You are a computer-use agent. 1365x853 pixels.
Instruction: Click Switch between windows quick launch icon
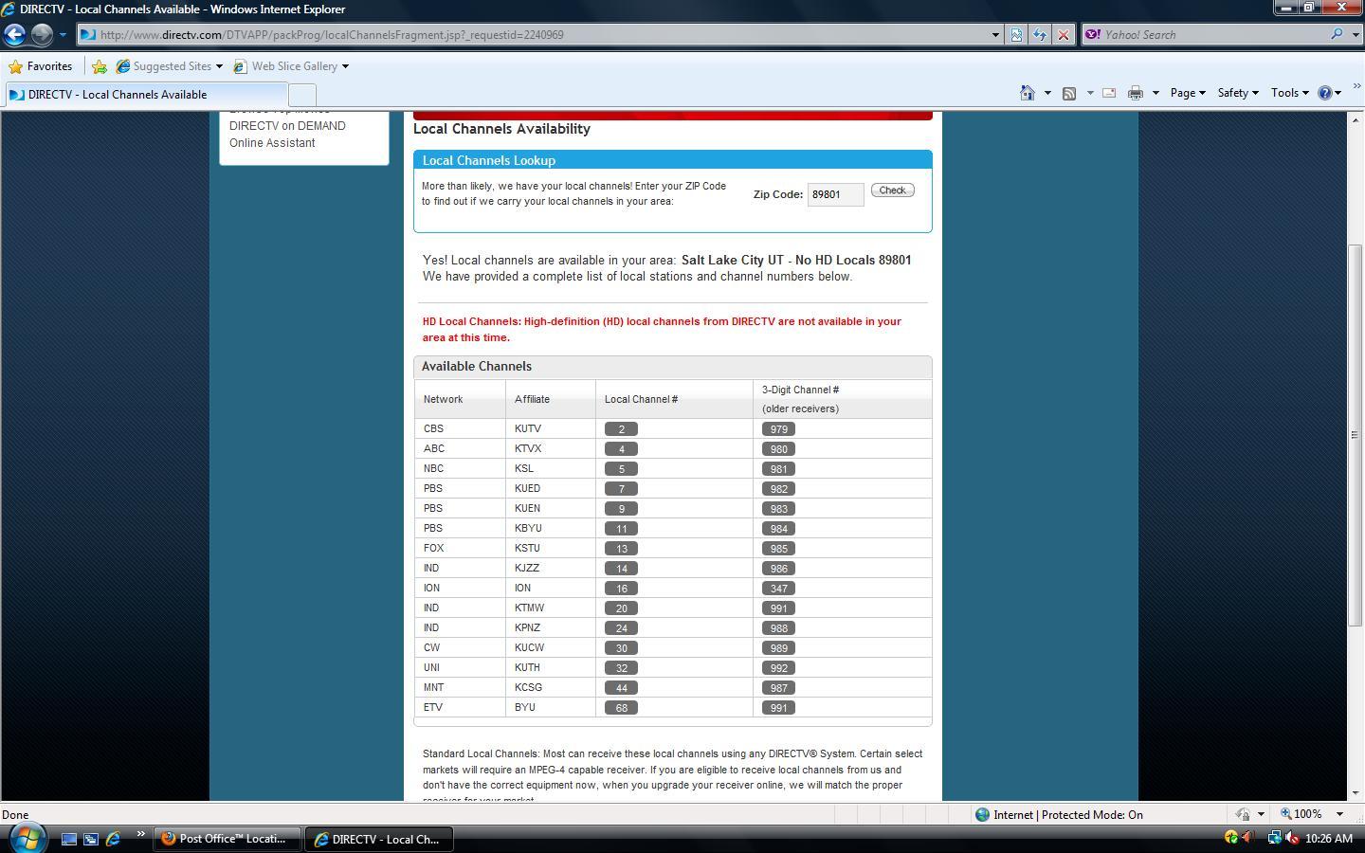[x=91, y=839]
